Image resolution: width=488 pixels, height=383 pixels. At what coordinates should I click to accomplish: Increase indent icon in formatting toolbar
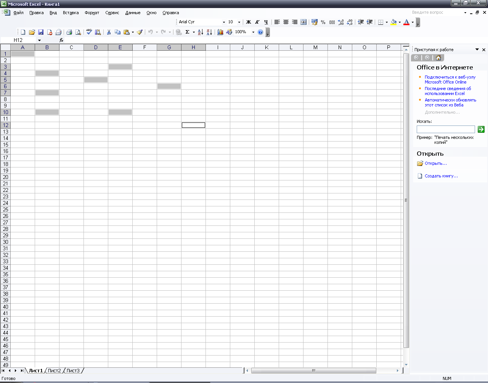tap(369, 22)
